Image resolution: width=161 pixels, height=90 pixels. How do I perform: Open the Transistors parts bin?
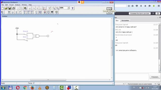click(x=20, y=12)
